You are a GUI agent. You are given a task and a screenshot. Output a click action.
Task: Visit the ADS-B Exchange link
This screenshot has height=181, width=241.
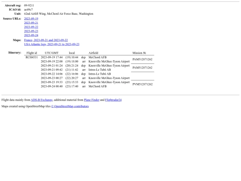point(42,100)
